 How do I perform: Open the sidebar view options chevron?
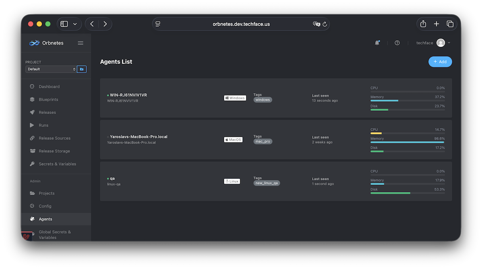75,24
